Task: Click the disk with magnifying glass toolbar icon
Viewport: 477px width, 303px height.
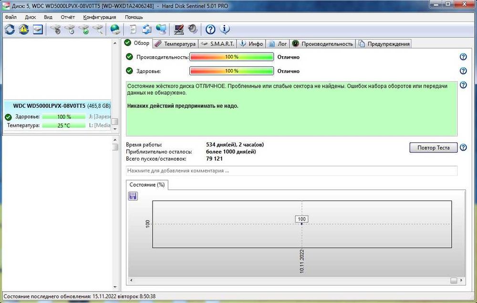Action: pyautogui.click(x=98, y=30)
